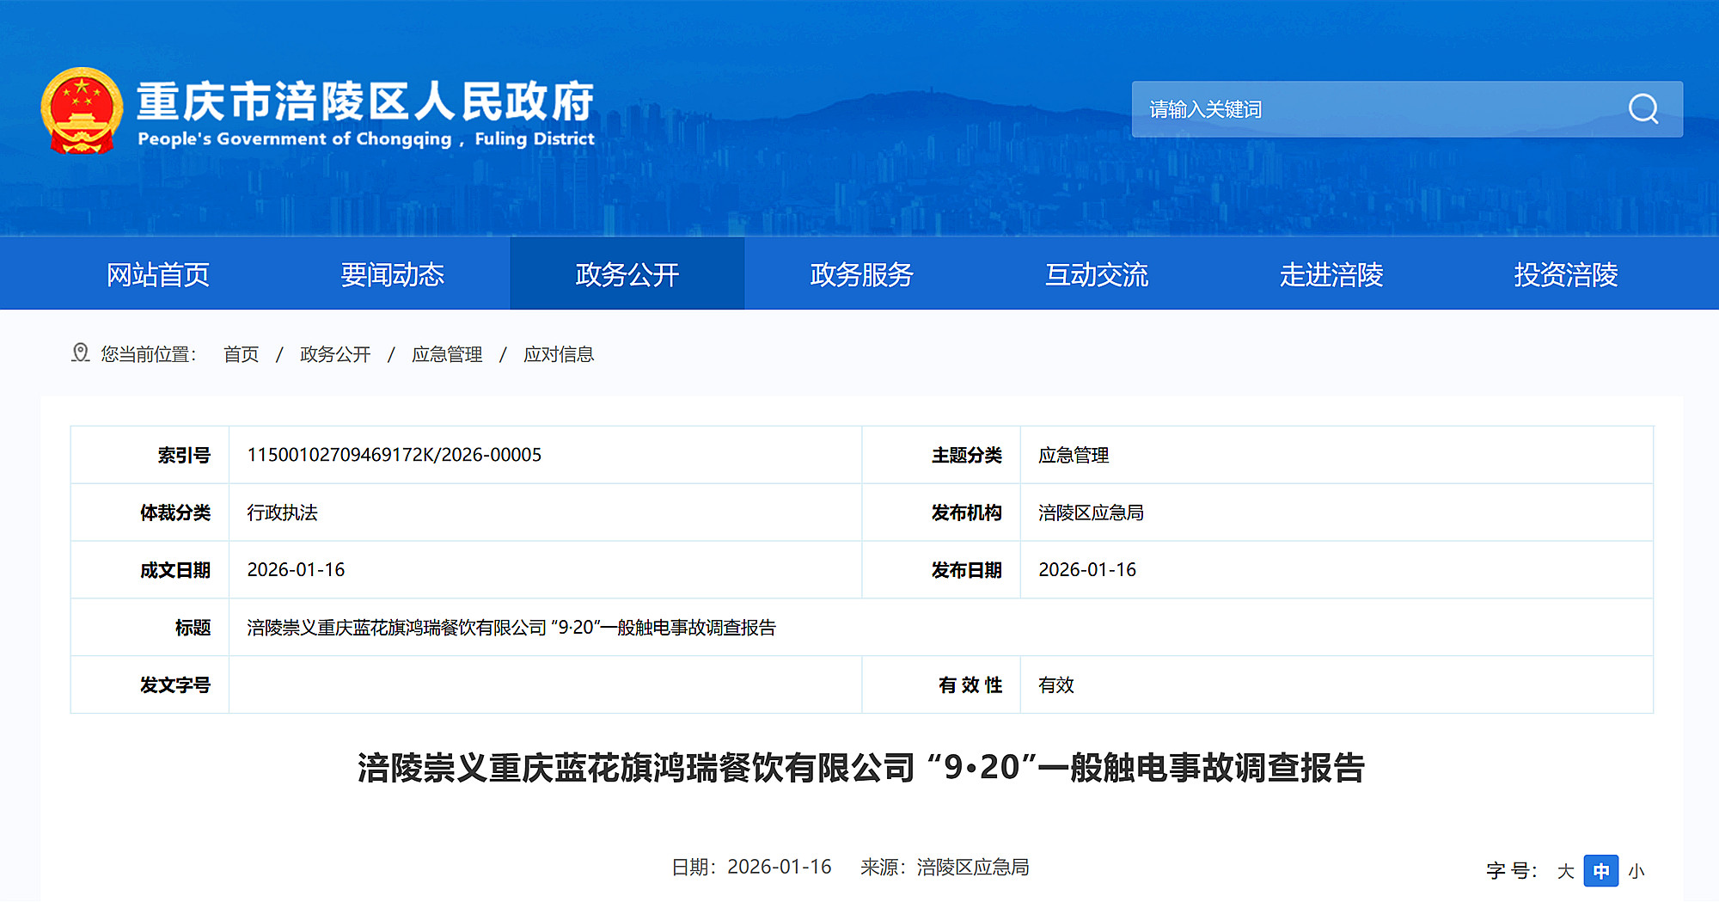Click the 成文日期 label cell
Viewport: 1719px width, 902px height.
(150, 570)
